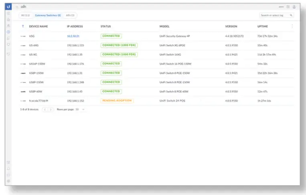The image size is (306, 195).
Task: Switch to the APs tab
Action: point(70,15)
